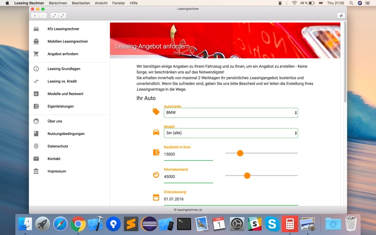Screen dimensions: 376x235
Task: Click the enlarge view toolbar button
Action: pyautogui.click(x=63, y=16)
